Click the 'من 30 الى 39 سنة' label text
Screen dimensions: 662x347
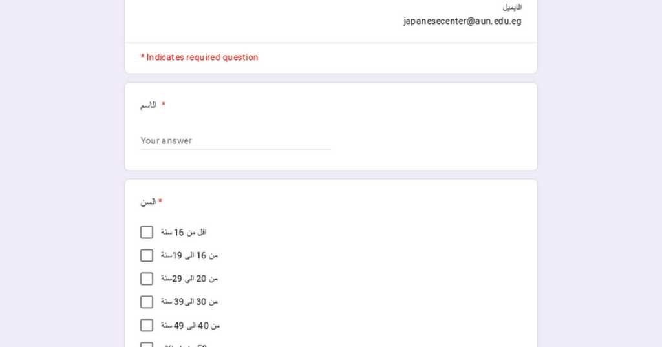(189, 302)
